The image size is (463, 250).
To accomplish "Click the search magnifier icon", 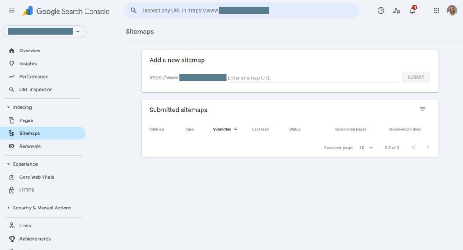I will tap(133, 10).
